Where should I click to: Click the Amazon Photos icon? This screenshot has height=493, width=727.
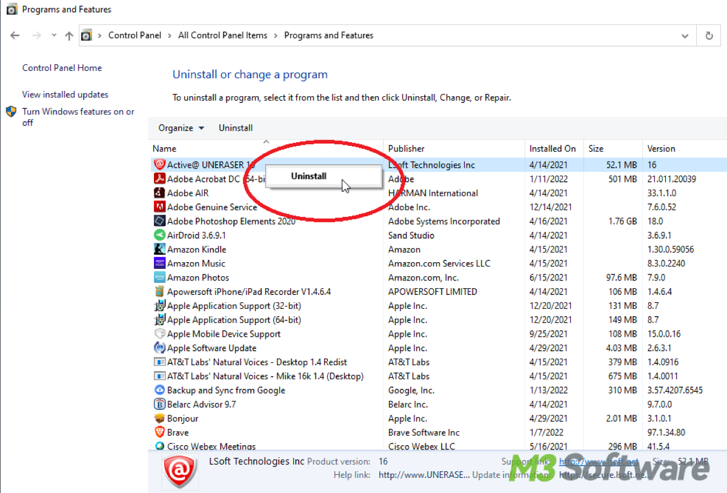[x=159, y=277]
